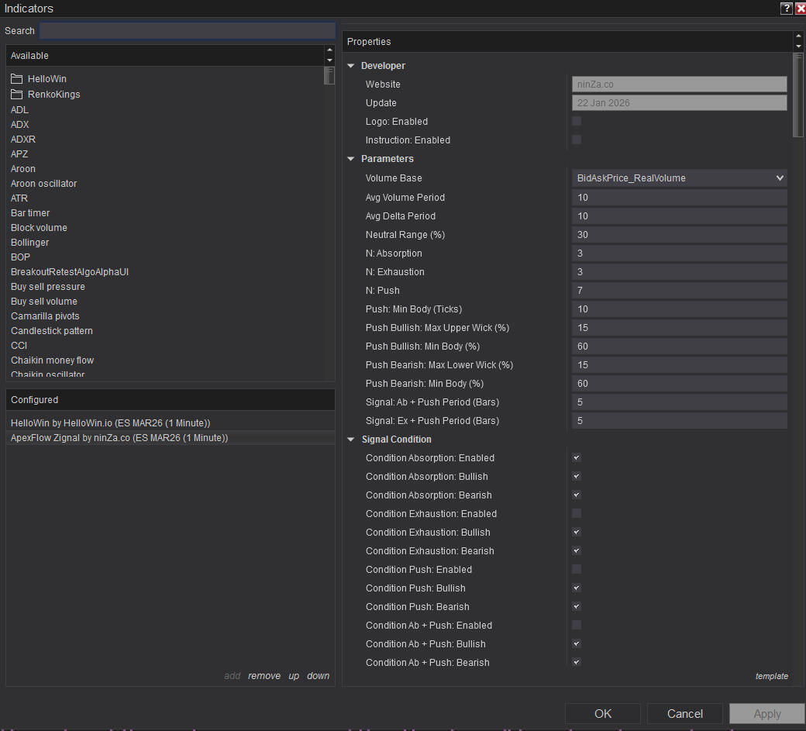Open the Volume Base dropdown
This screenshot has height=731, width=806.
679,178
